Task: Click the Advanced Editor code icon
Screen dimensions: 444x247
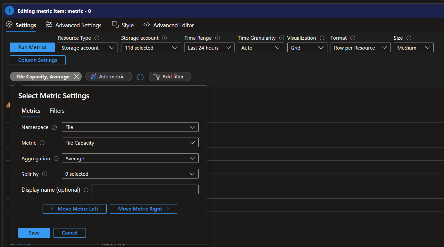Action: click(x=147, y=25)
